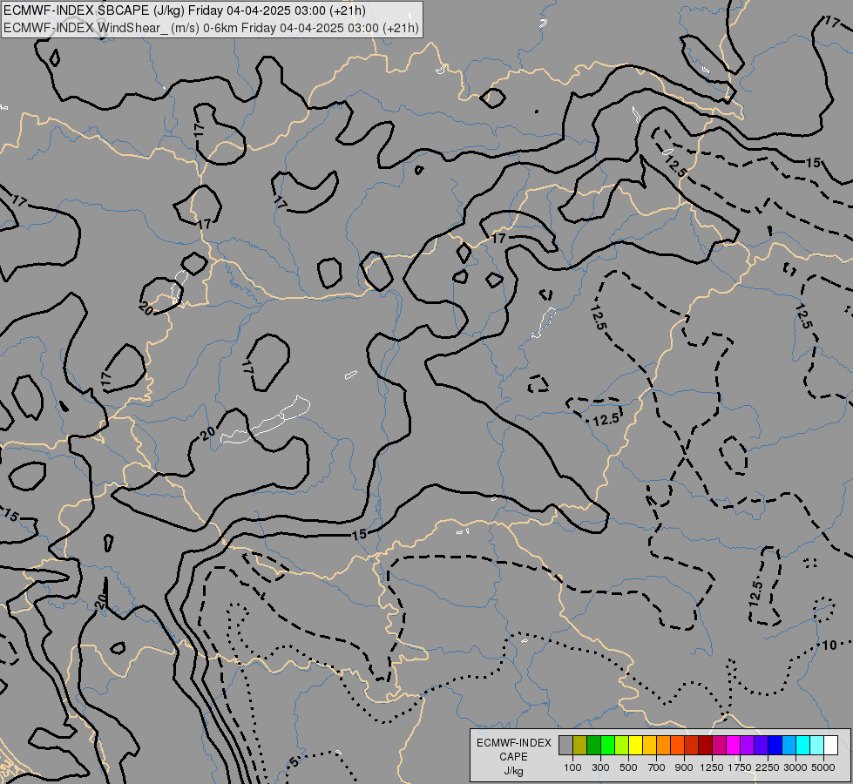Click the bright magenta legend swatch
This screenshot has width=853, height=784.
point(733,745)
